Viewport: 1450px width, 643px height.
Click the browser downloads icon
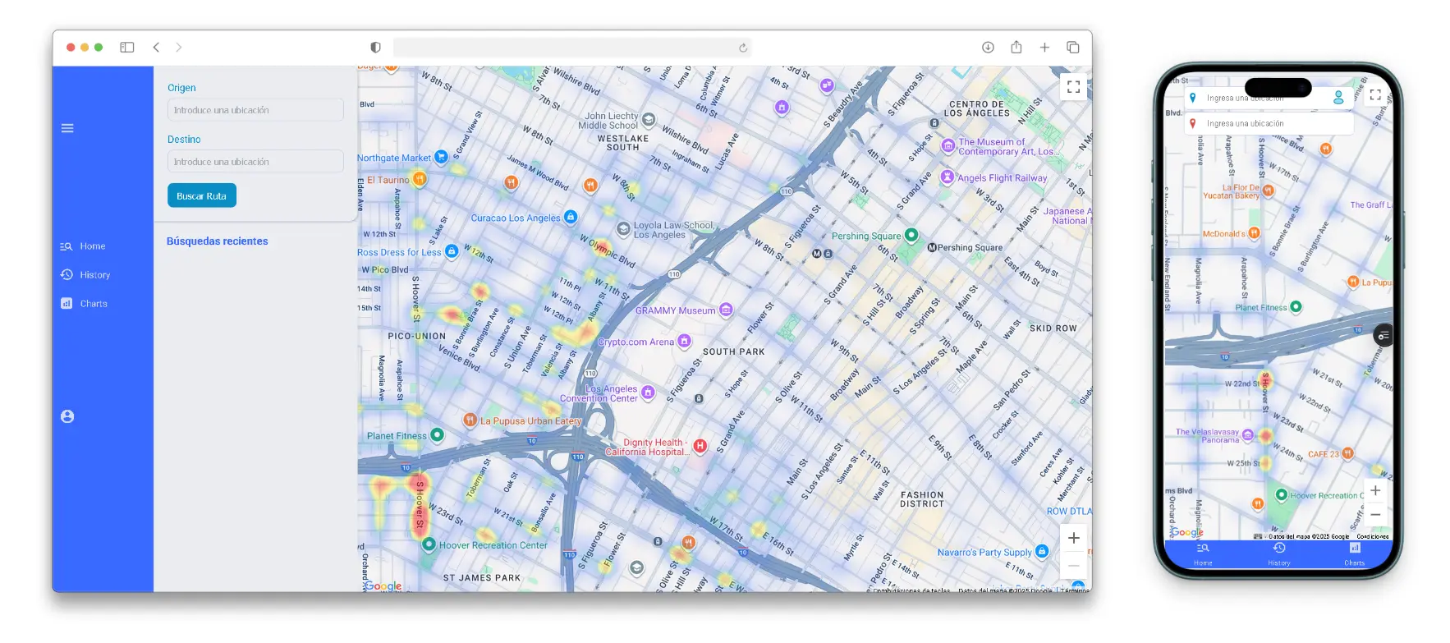988,48
